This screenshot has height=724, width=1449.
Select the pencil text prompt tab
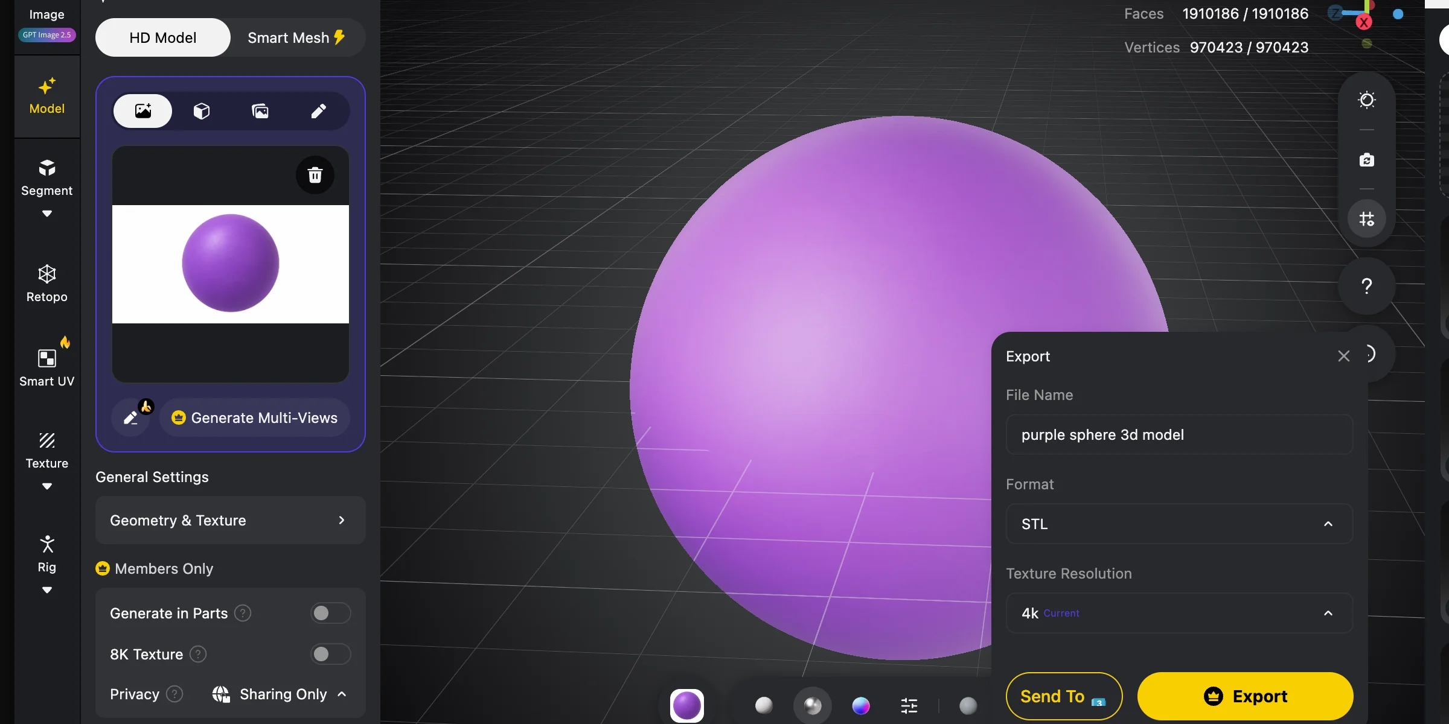point(319,111)
